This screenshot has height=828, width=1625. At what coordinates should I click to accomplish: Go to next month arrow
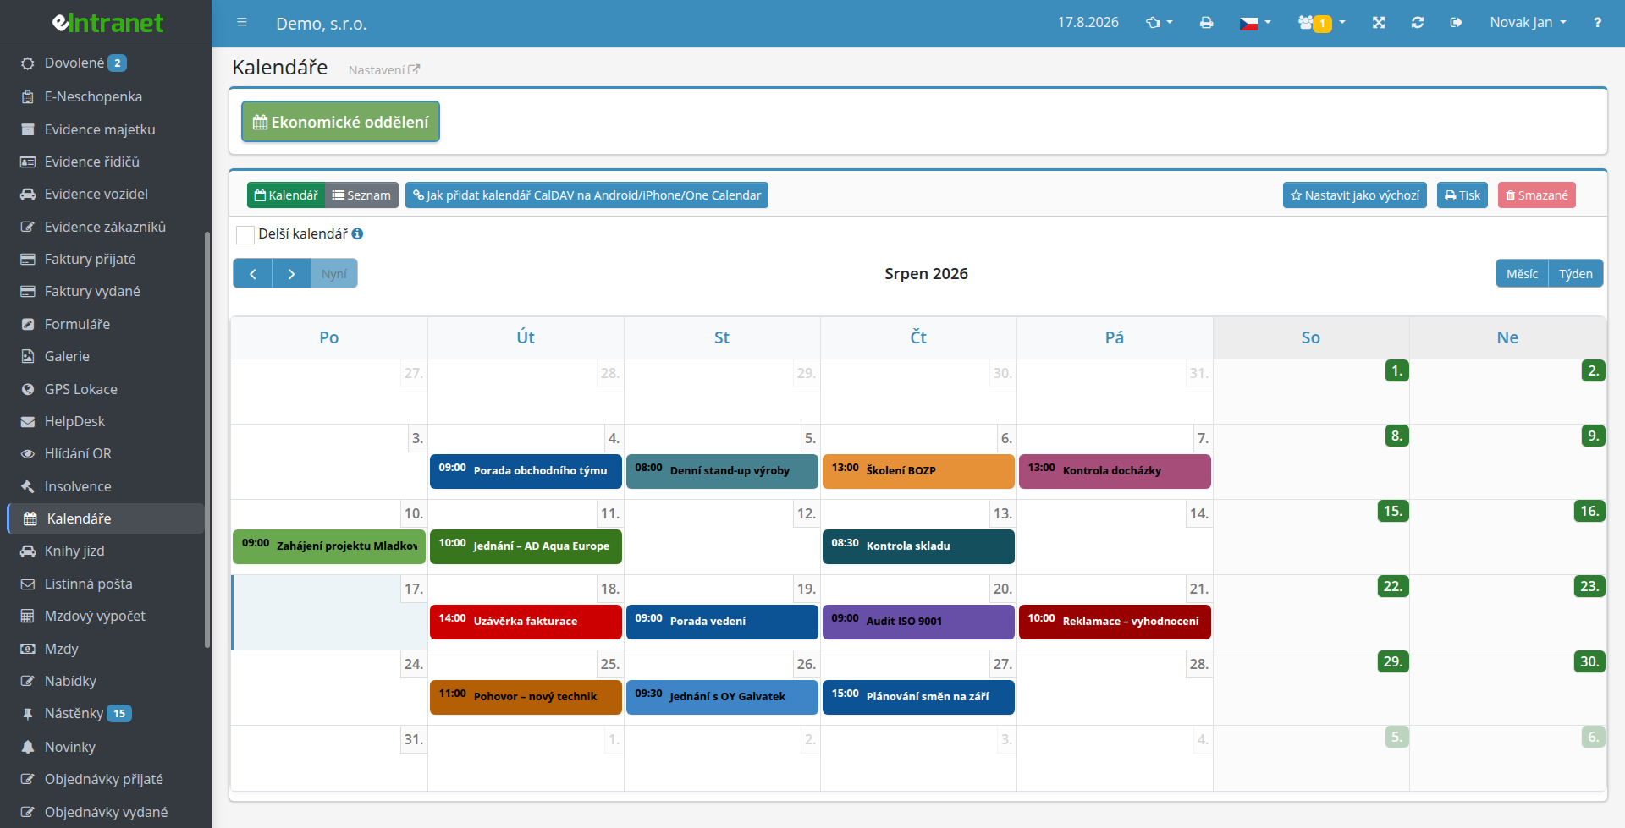[291, 274]
